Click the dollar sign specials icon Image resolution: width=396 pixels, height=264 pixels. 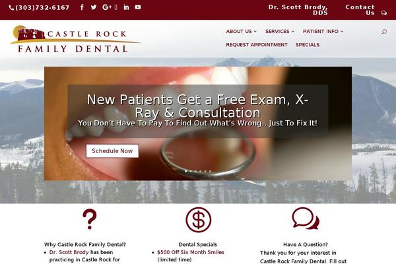pyautogui.click(x=198, y=220)
